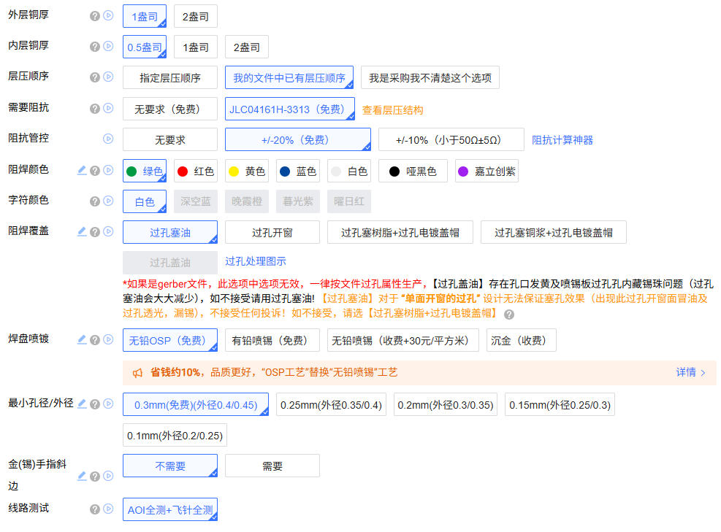Play the video guide for 内层铜厚
Screen dimensions: 721x532
coord(109,47)
